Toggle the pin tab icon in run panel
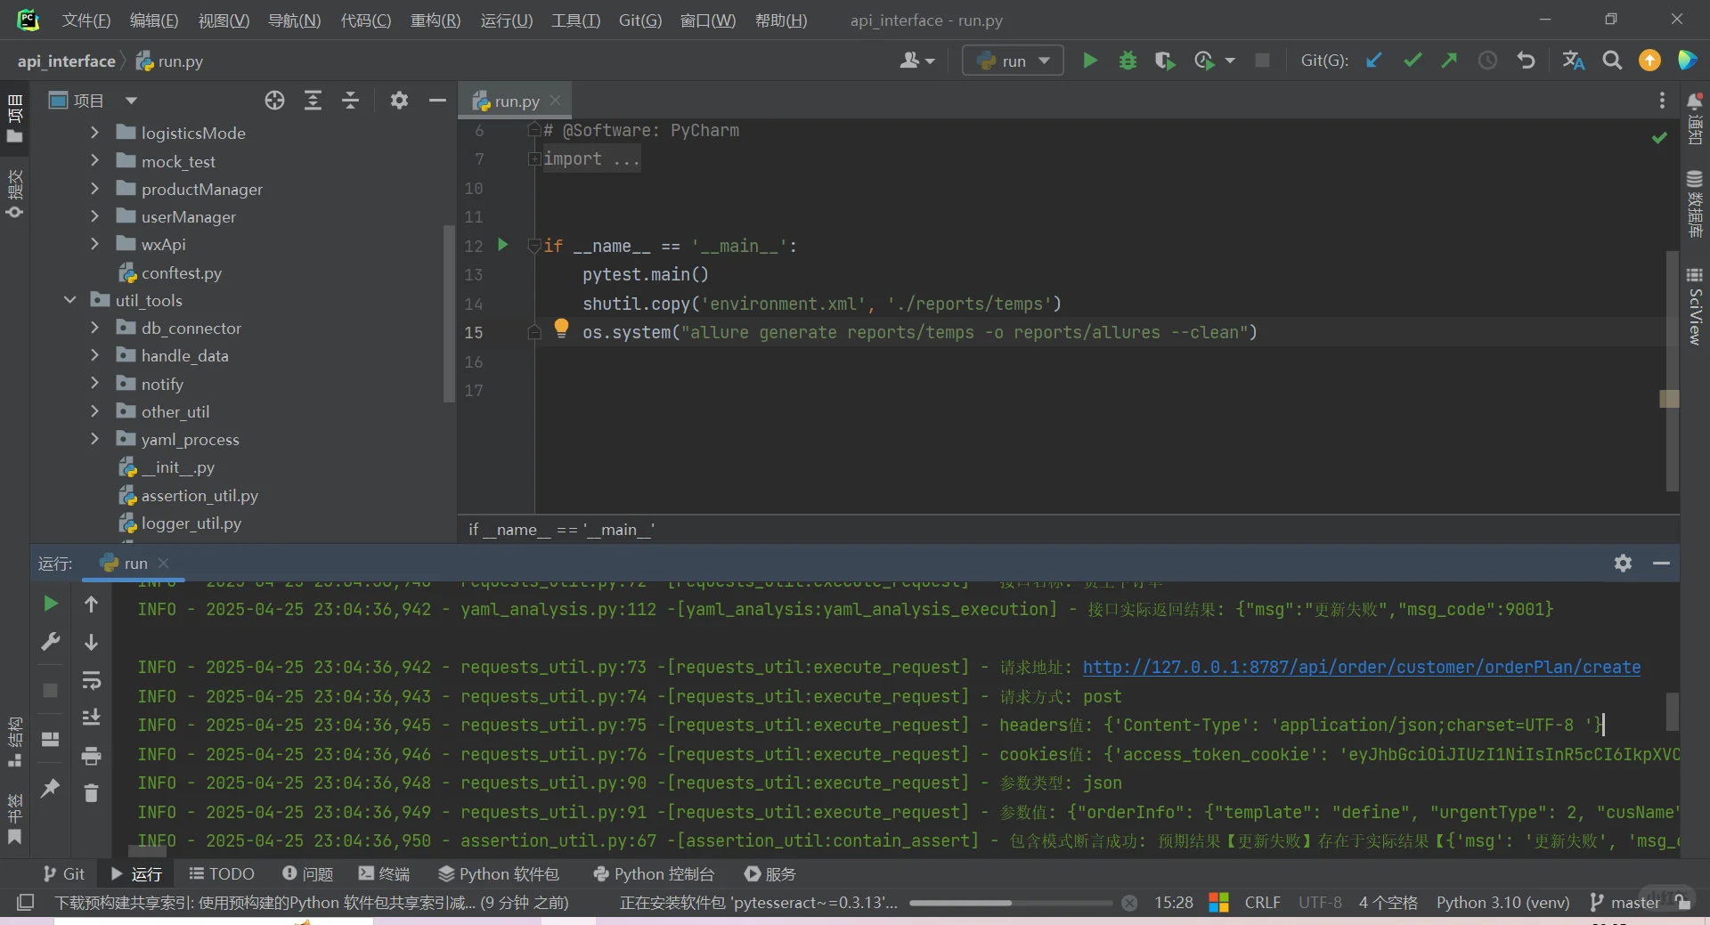The height and width of the screenshot is (925, 1710). pyautogui.click(x=51, y=788)
